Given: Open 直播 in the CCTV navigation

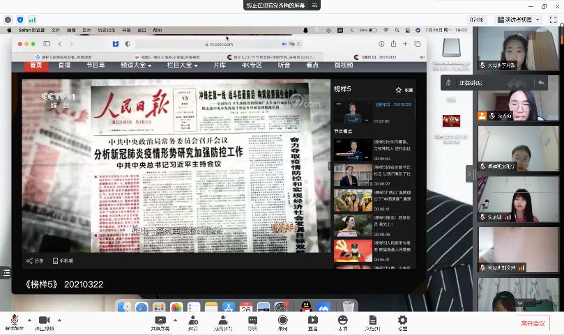Looking at the screenshot, I should pyautogui.click(x=64, y=65).
